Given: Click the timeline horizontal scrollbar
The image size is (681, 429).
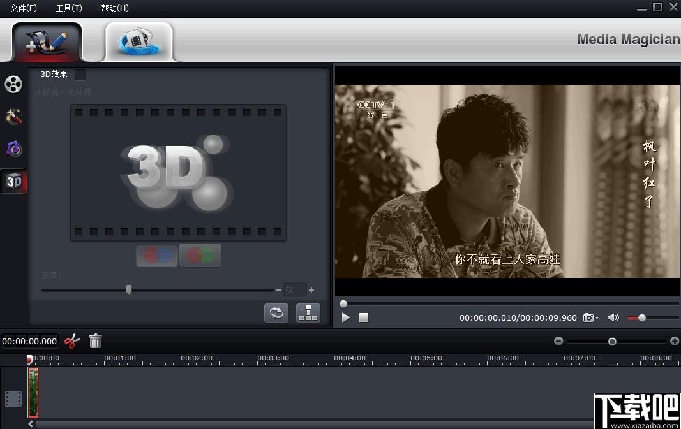Looking at the screenshot, I should pyautogui.click(x=315, y=424).
